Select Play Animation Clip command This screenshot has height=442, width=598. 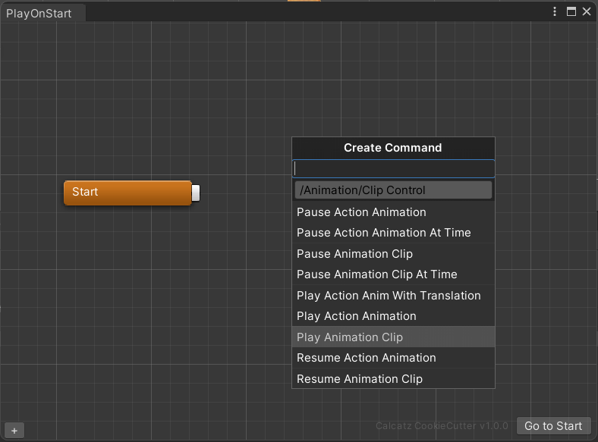[393, 337]
